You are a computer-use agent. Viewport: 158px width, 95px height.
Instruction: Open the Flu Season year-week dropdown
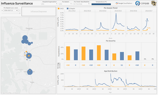point(11,10)
